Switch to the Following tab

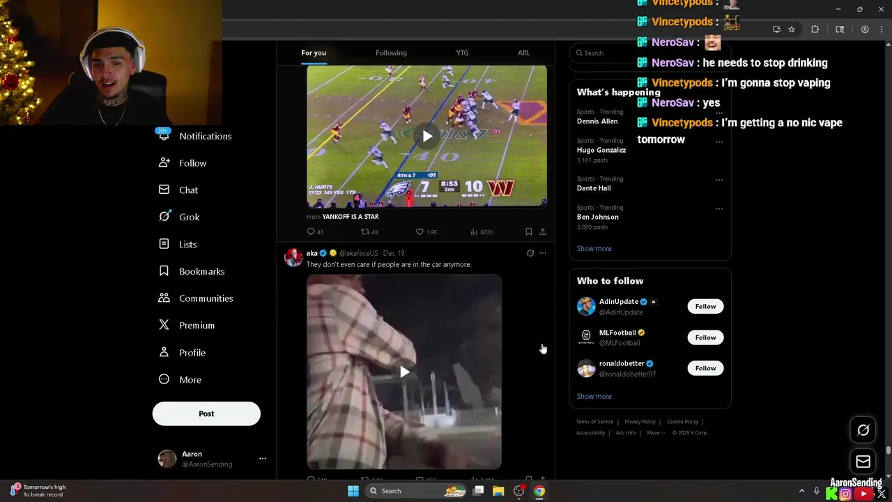391,53
